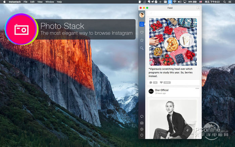Screen dimensions: 235x147
Task: Open the View menu
Action: tap(40, 2)
